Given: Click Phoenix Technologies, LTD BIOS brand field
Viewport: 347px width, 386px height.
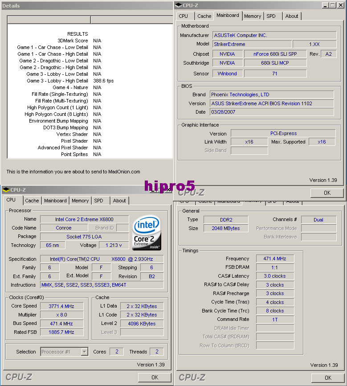Looking at the screenshot, I should 272,94.
